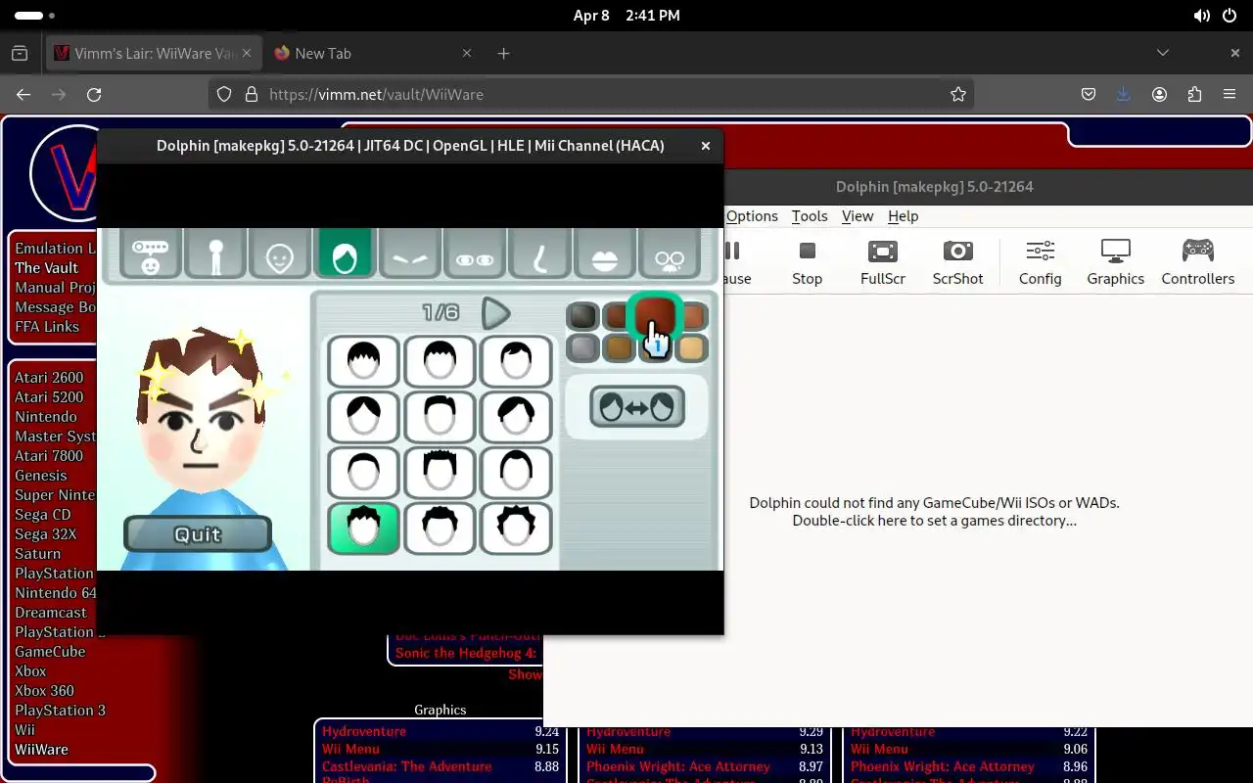Open Phoenix Wright rated 8.96 link
Viewport: 1253px width, 783px height.
point(942,766)
